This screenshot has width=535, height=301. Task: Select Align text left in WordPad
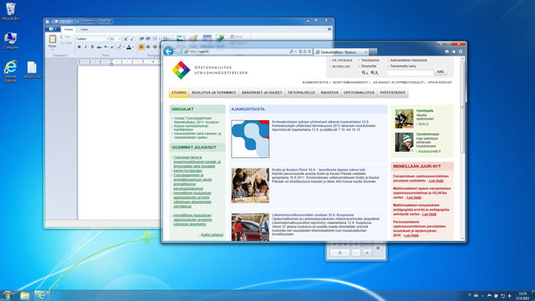point(142,47)
